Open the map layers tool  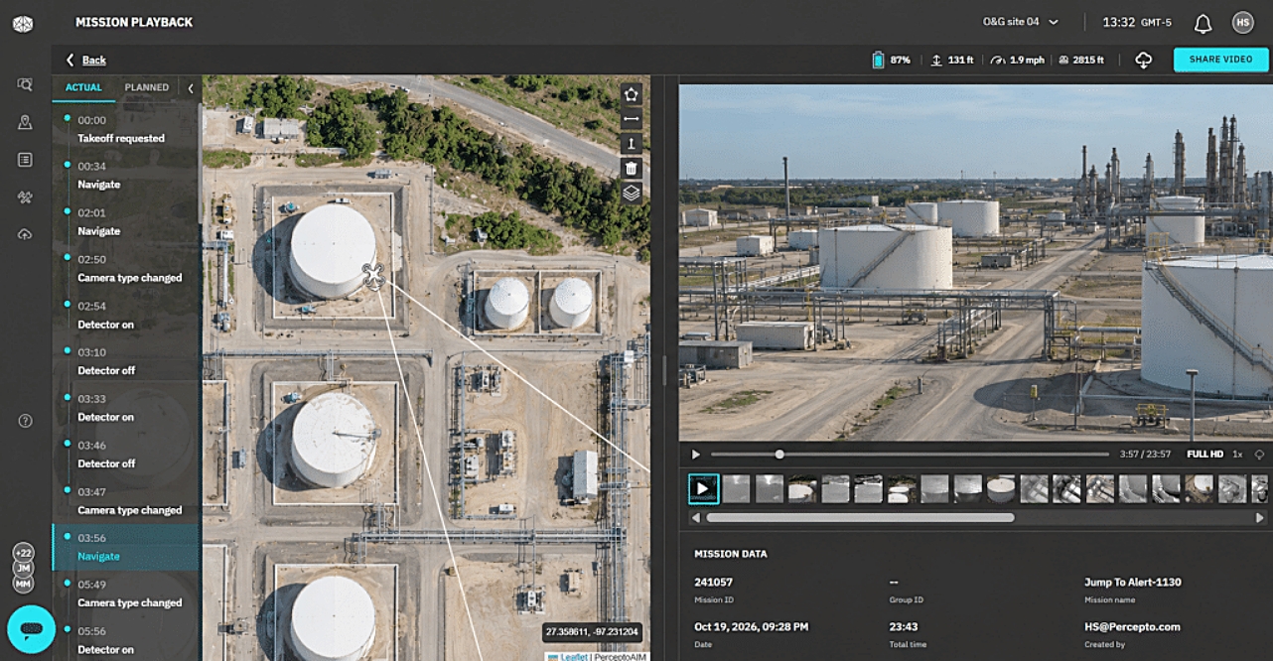click(632, 193)
